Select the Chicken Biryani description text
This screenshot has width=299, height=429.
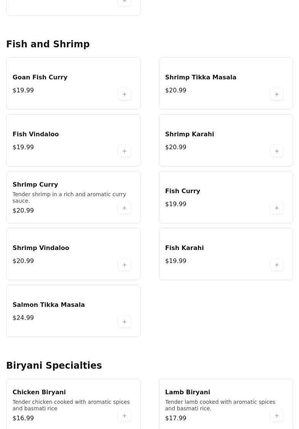click(71, 405)
